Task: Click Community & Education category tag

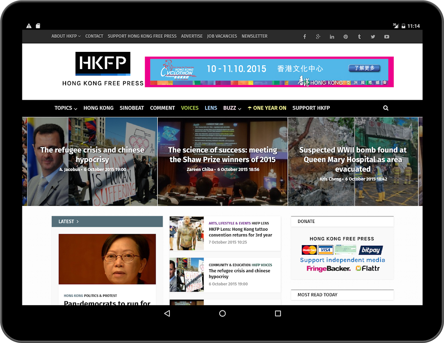Action: point(230,265)
